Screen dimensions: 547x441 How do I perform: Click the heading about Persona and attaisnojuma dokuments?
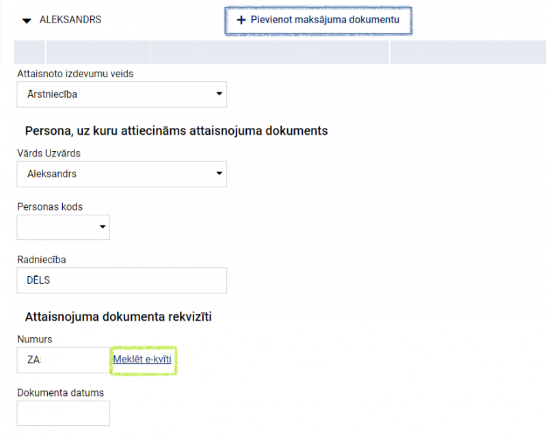pos(176,131)
